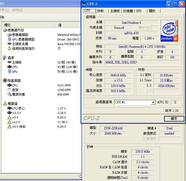Viewport: 186px width, 181px height.
Task: Click the fan icon beside 降溫風扇
Action: pos(5,81)
